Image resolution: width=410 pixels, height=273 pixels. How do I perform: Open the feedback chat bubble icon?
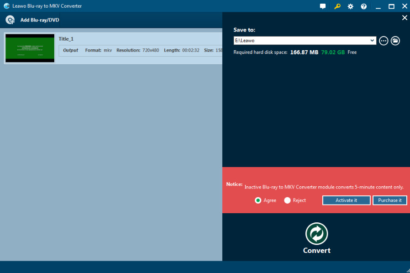click(x=323, y=6)
